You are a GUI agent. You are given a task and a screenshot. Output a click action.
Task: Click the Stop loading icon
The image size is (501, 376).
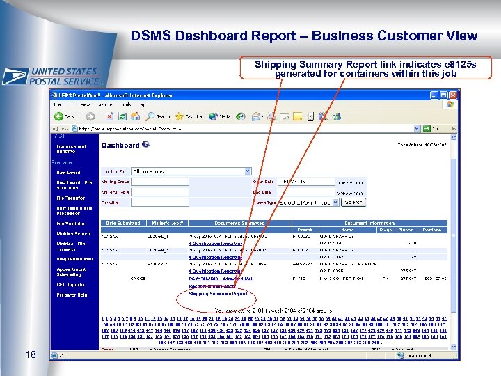110,117
